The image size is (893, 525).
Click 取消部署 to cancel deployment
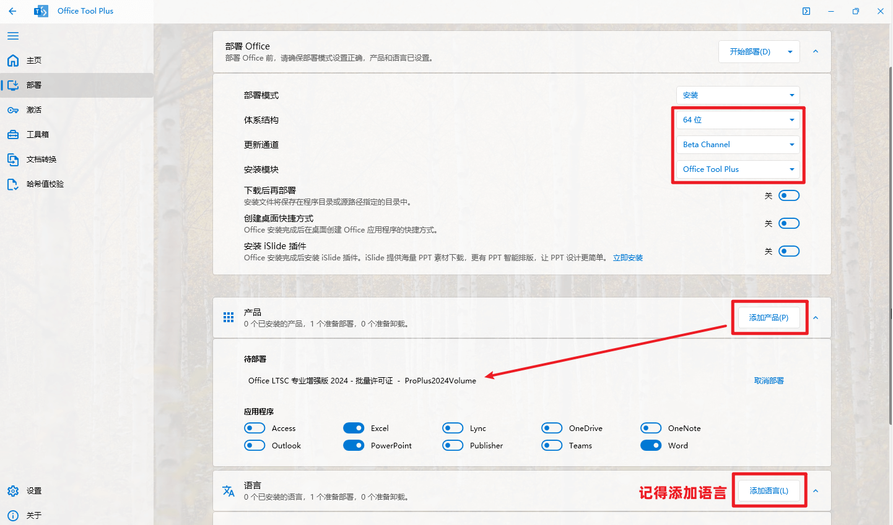769,380
